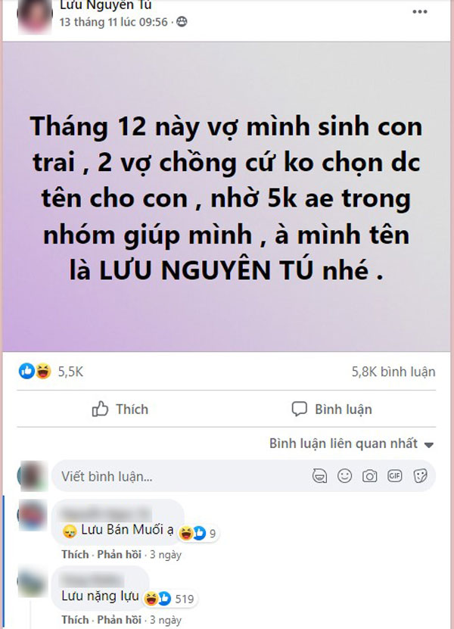Click the post timestamp '13 tháng 11 lúc 09:56'

113,22
